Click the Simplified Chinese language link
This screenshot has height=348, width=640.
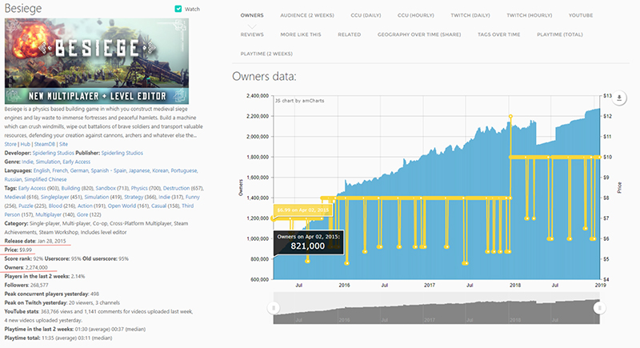point(46,179)
